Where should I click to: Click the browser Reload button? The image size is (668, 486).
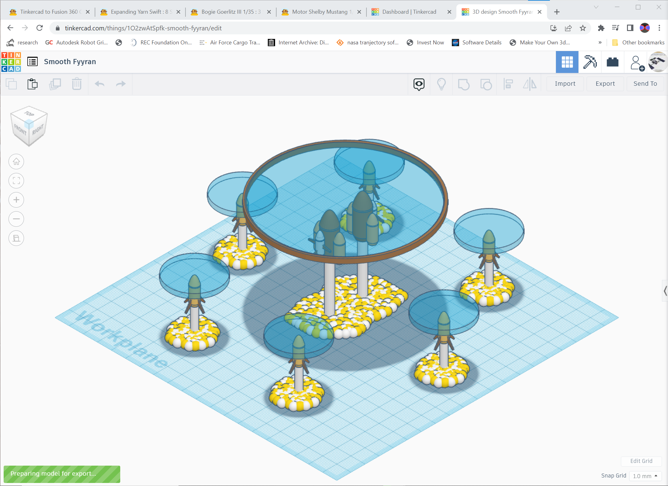39,28
